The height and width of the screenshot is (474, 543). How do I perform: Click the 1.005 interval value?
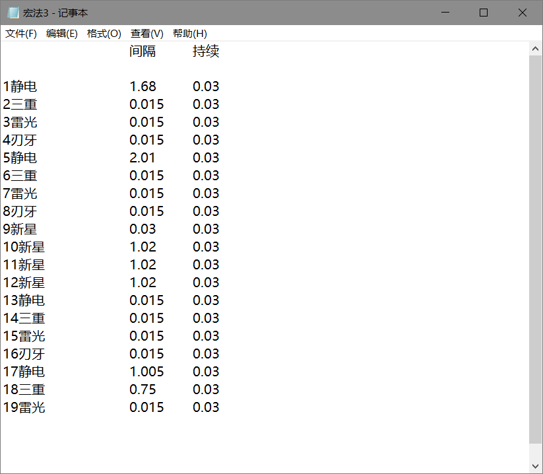click(x=146, y=372)
